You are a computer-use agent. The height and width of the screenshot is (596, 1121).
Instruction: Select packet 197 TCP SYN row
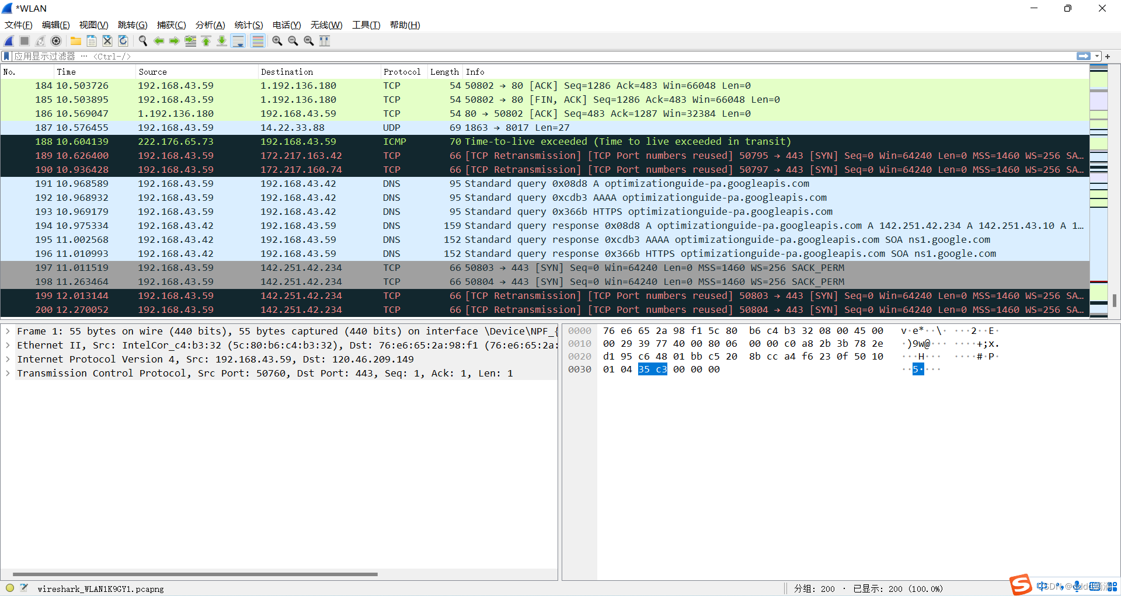545,268
